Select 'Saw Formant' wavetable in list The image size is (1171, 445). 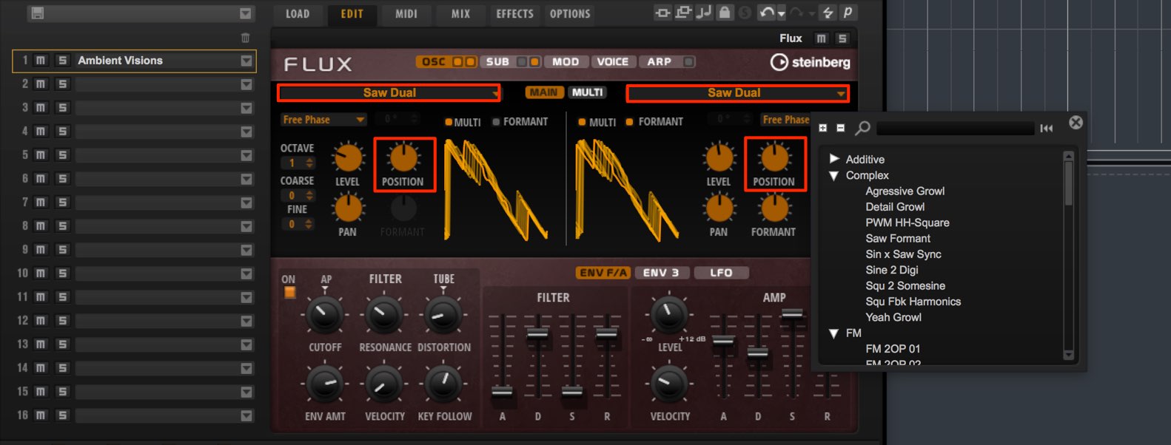898,238
